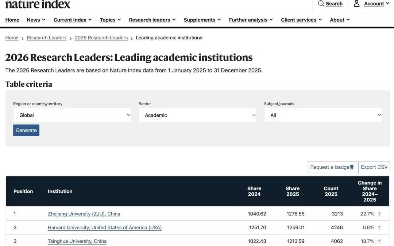This screenshot has width=394, height=246.
Task: Open the Region or country/territory Global dropdown
Action: [72, 115]
